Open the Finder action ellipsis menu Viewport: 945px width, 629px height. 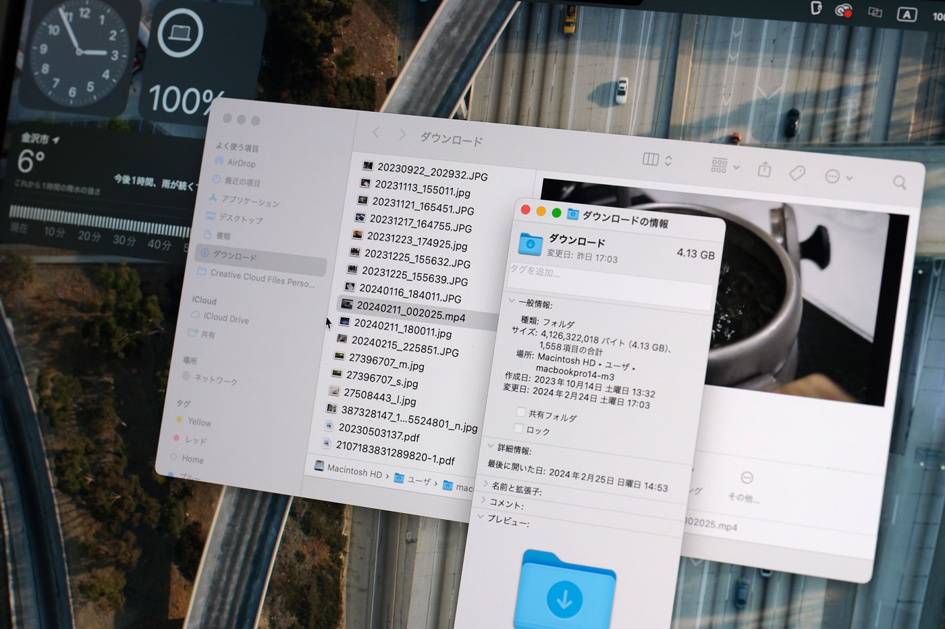coord(838,177)
